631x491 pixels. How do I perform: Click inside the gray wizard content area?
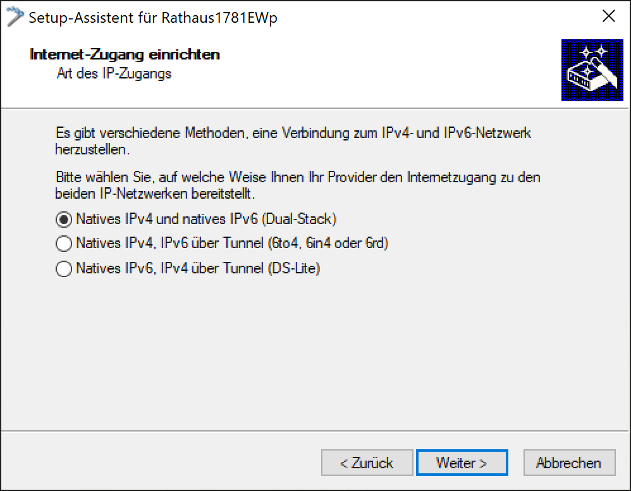(316, 348)
